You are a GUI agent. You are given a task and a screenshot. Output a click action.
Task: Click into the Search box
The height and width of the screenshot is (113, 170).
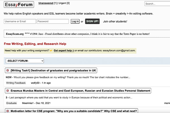tap(157, 4)
